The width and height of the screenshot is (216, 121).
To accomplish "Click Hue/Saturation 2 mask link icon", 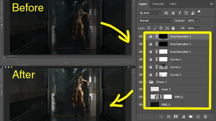I will (x=157, y=44).
